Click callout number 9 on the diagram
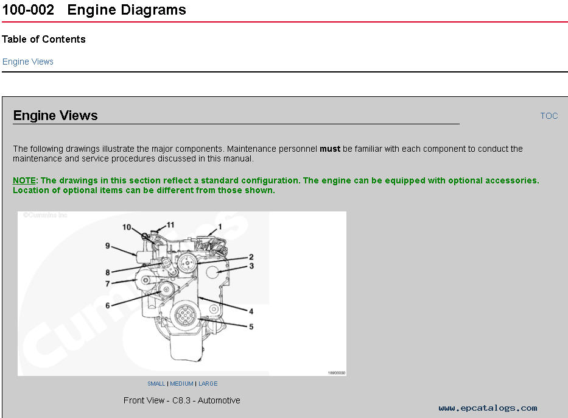568x418 pixels. 108,246
